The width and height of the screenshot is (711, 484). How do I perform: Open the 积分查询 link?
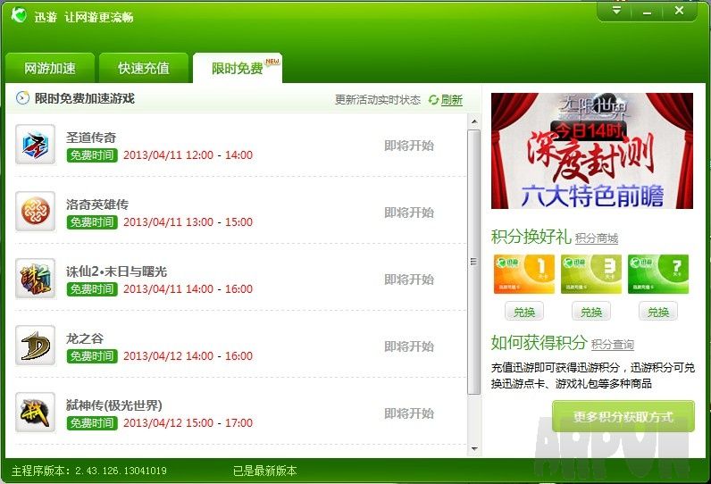coord(613,345)
